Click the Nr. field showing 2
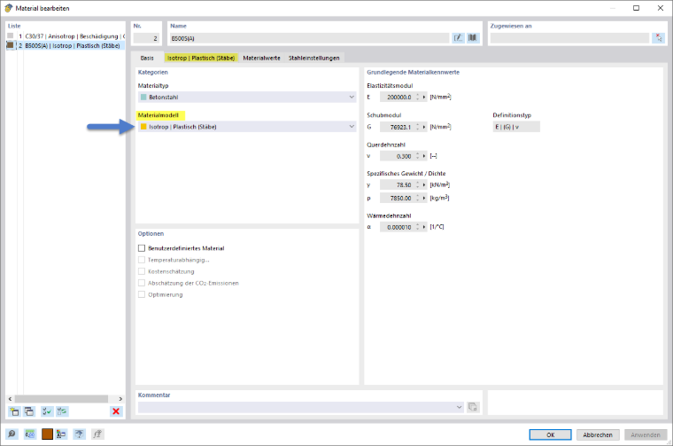This screenshot has height=446, width=673. coord(146,38)
